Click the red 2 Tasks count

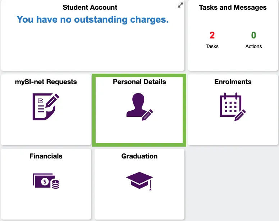[x=212, y=35]
